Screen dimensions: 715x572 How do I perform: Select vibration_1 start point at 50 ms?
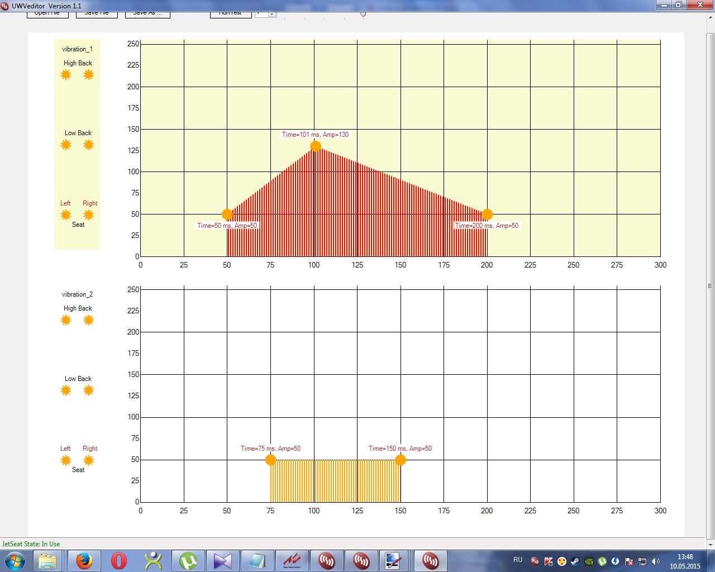pos(227,214)
